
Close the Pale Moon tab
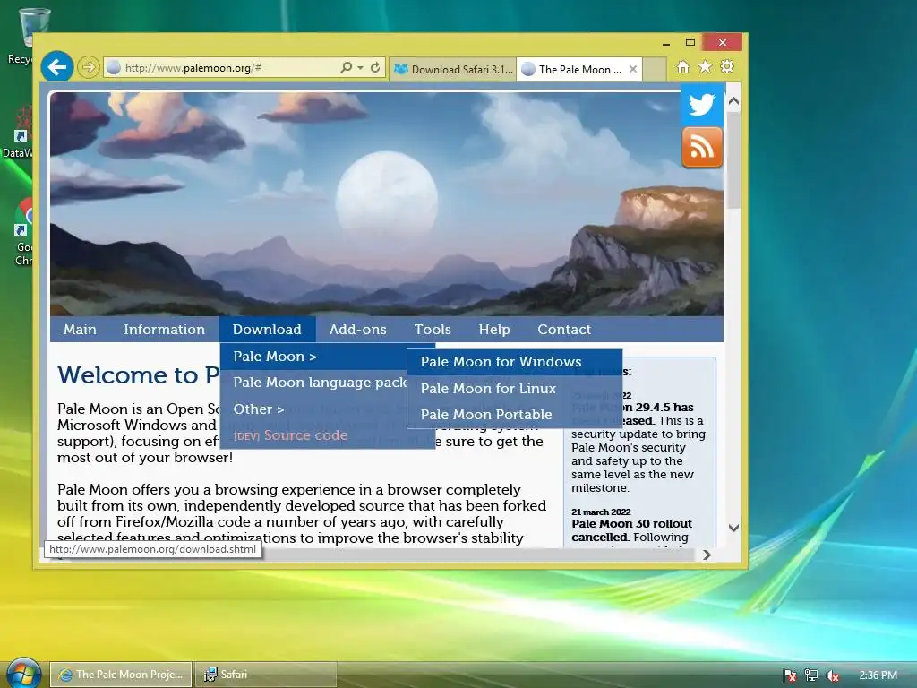633,69
